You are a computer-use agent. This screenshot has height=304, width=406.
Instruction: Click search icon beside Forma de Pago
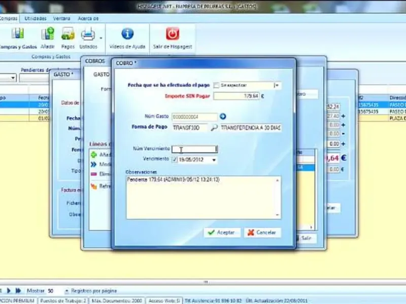coord(214,128)
